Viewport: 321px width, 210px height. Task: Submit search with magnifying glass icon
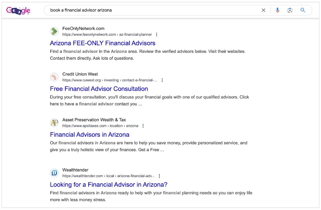[x=303, y=10]
